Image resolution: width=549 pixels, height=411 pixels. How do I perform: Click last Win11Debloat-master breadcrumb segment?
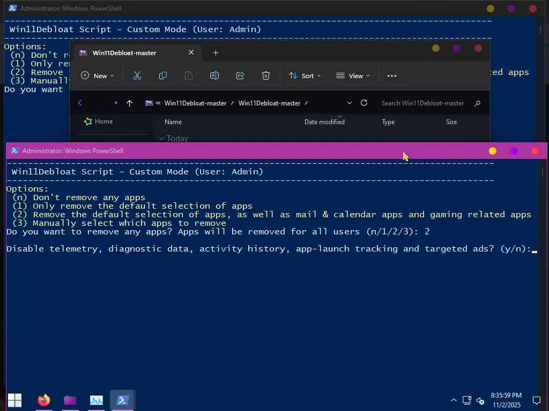pyautogui.click(x=269, y=103)
